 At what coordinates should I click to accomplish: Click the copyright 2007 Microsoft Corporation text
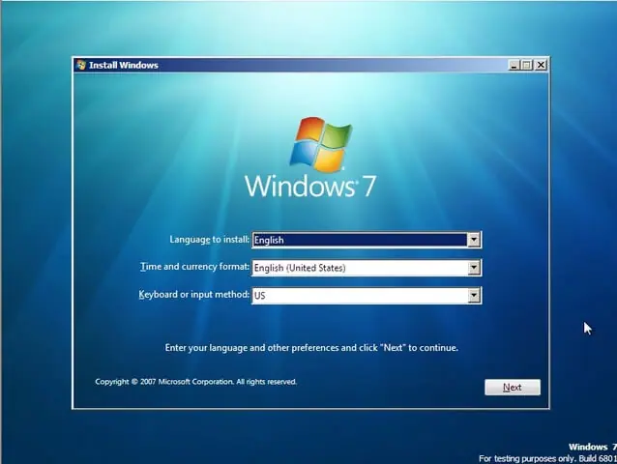coord(196,382)
